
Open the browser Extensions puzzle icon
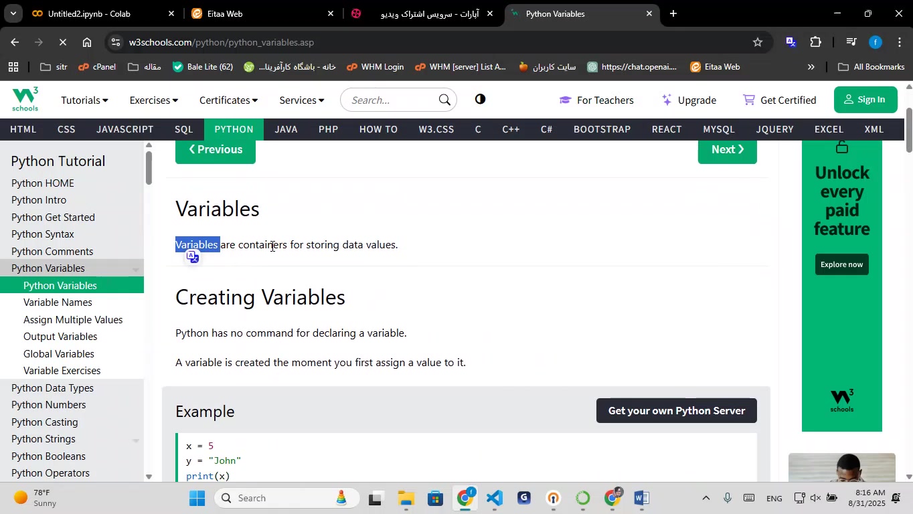point(815,42)
